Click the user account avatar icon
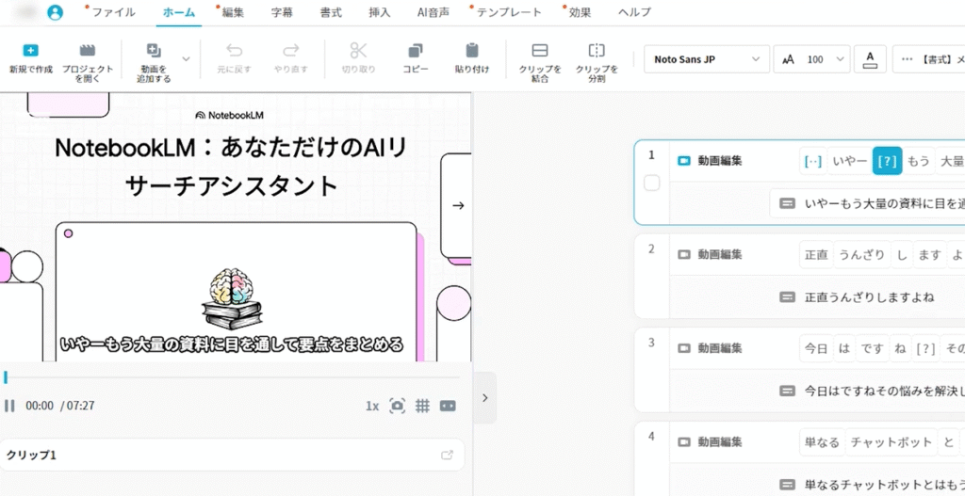 pos(55,12)
